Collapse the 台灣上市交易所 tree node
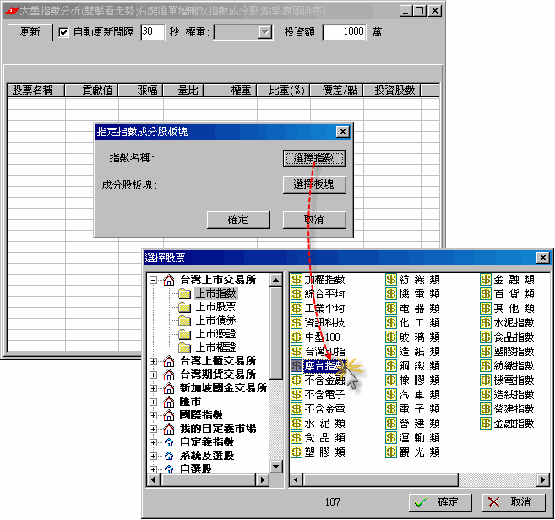Image resolution: width=555 pixels, height=520 pixels. [154, 280]
